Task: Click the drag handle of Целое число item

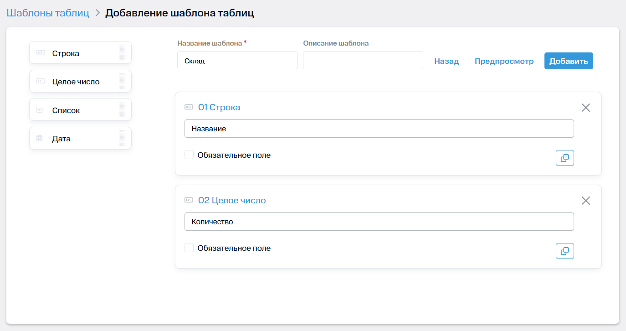Action: pyautogui.click(x=122, y=81)
